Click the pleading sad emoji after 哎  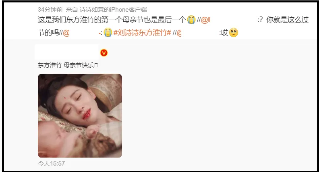(234, 32)
